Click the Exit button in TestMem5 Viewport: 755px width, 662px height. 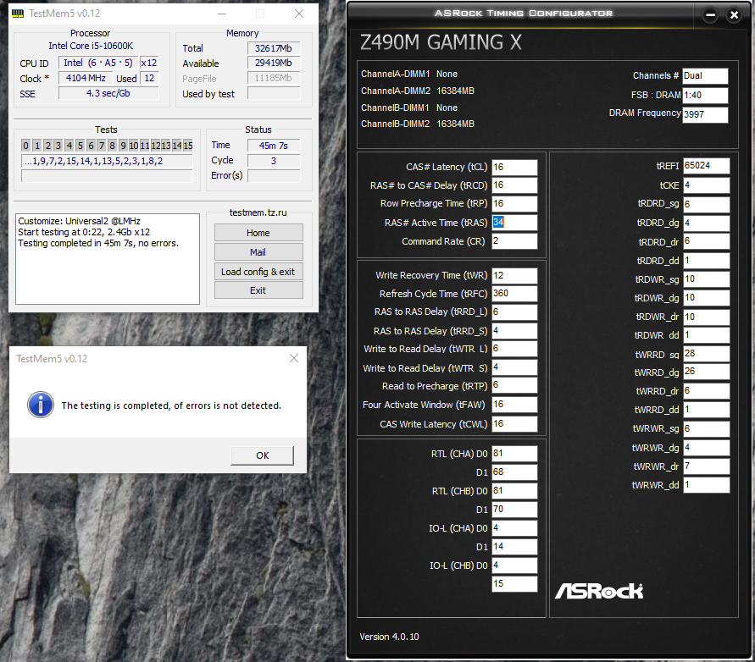coord(258,290)
